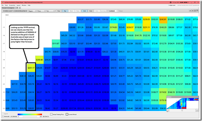The image size is (202, 121).
Task: Open the Window menu
Action: [x=24, y=5]
